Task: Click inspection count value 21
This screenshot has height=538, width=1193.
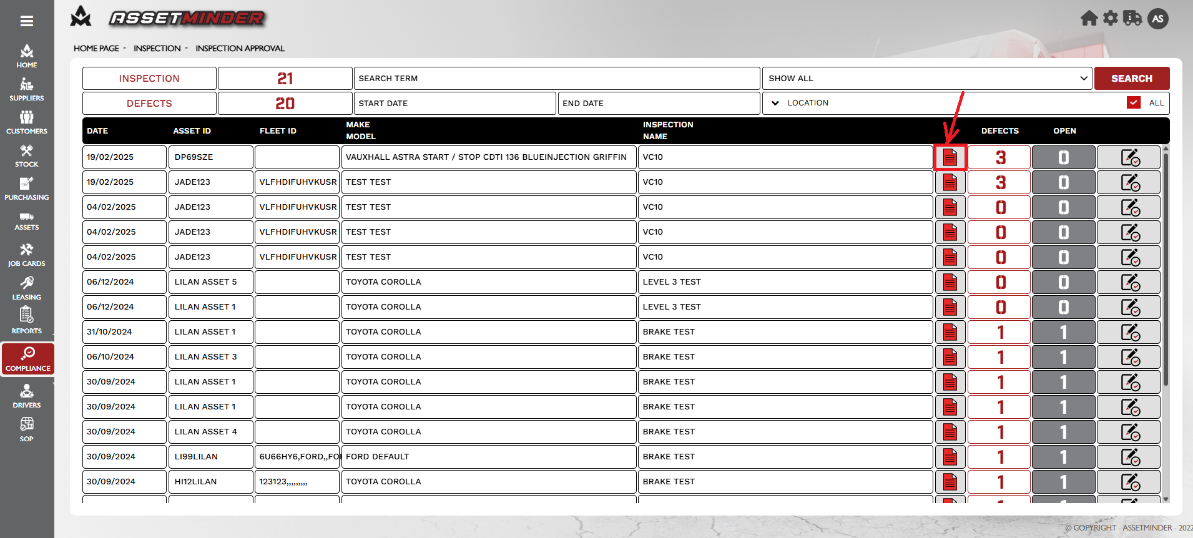Action: pyautogui.click(x=285, y=79)
